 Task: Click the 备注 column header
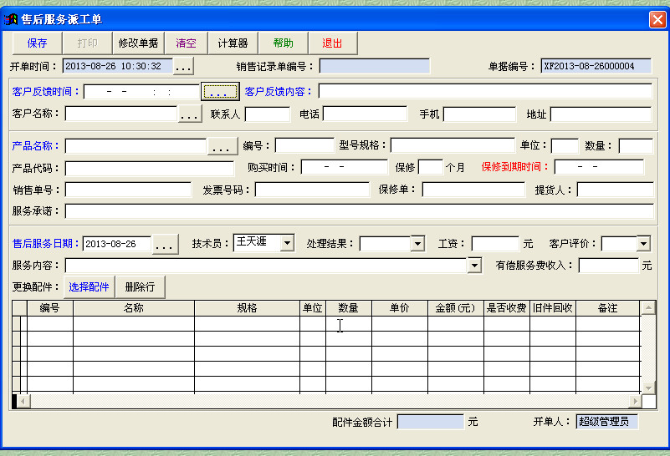[607, 308]
